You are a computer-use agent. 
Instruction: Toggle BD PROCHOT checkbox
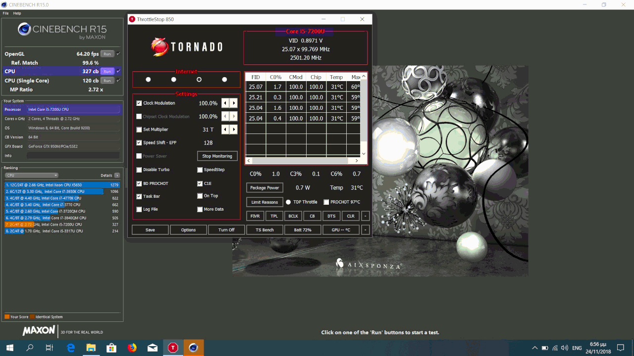[x=139, y=183]
